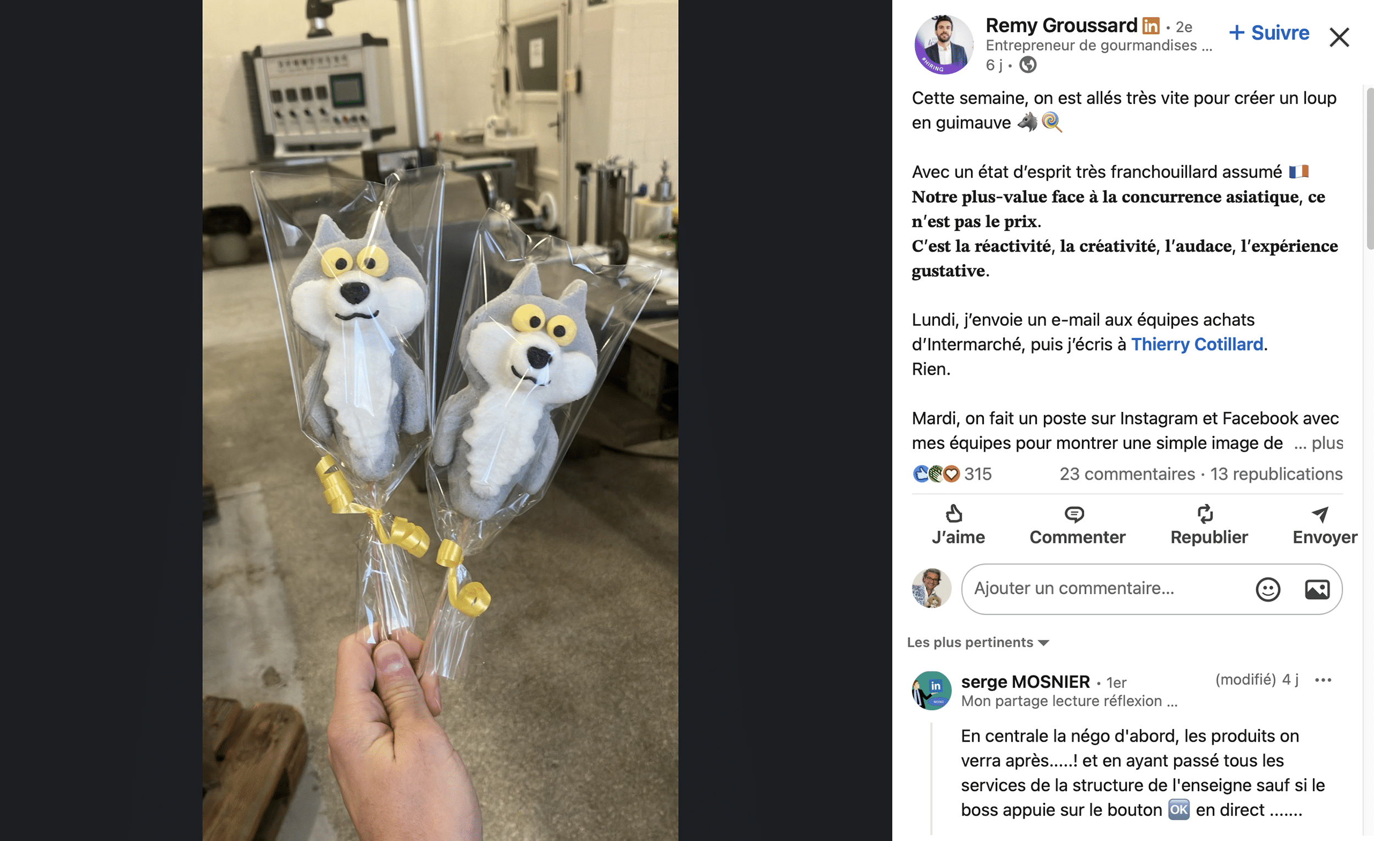Open the emoji picker in comment box
Viewport: 1374px width, 841px height.
tap(1267, 589)
